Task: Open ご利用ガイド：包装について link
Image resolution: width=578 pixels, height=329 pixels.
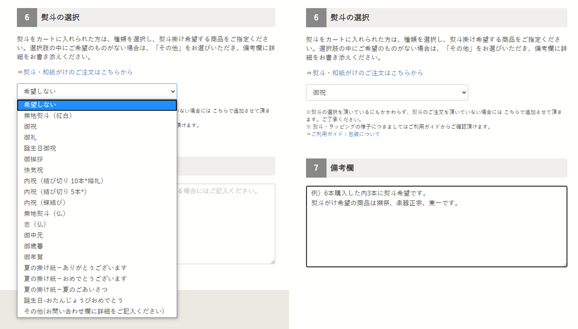Action: coord(345,134)
